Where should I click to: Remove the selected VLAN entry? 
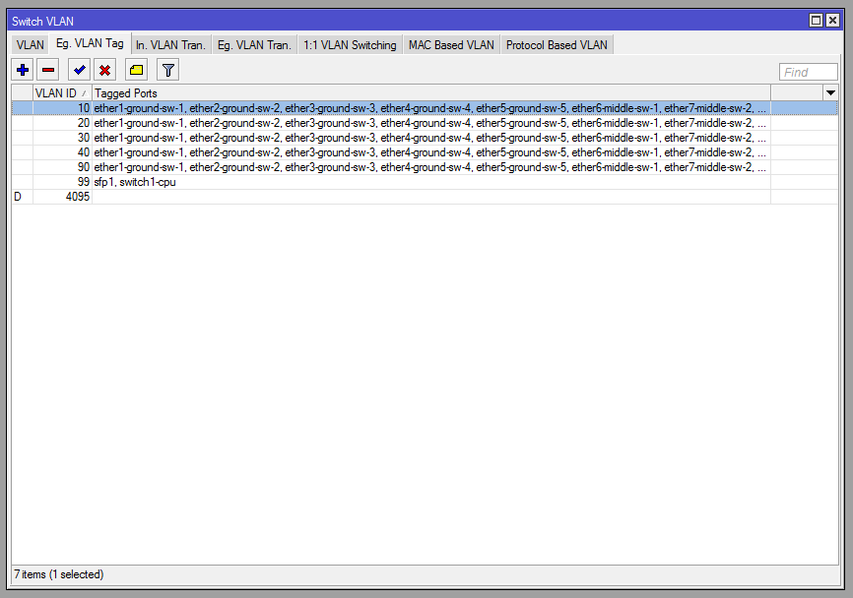pos(48,69)
